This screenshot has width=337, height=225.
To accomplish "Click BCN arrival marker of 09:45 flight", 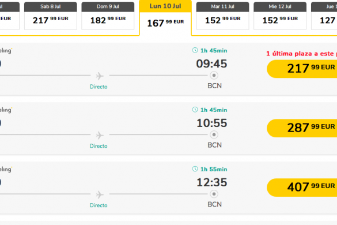I will click(x=214, y=76).
